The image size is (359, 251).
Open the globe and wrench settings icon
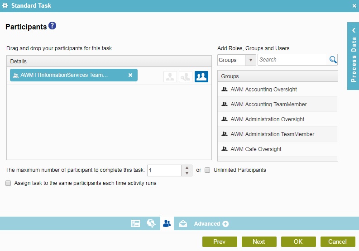point(151,223)
